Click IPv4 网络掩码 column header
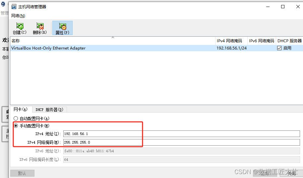Screen dimensions: 303x178 (x=231, y=41)
